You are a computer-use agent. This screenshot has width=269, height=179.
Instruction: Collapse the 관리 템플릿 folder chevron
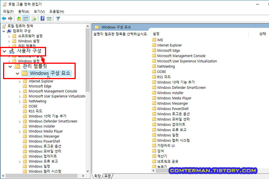(10, 66)
